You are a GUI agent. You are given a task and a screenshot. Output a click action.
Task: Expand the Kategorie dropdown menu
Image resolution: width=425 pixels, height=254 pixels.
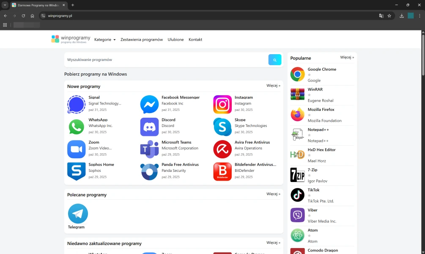click(x=105, y=40)
